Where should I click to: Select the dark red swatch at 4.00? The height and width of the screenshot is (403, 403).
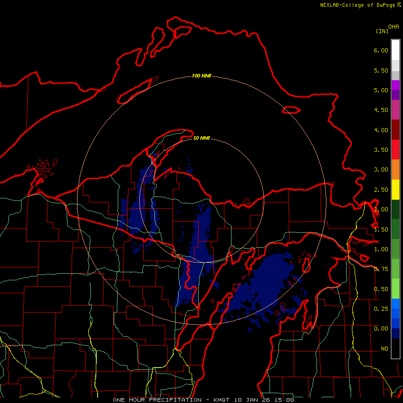395,130
